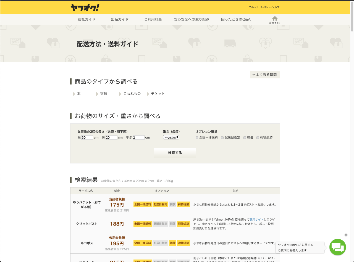Open the ガイドトップ home icon
Viewport: 354px width, 262px height.
275,20
